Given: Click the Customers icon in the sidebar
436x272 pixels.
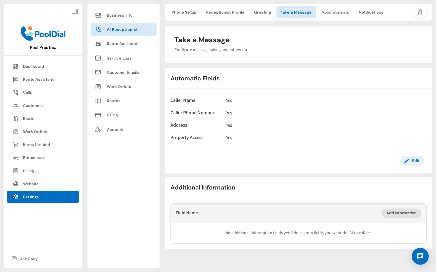Looking at the screenshot, I should click(15, 105).
